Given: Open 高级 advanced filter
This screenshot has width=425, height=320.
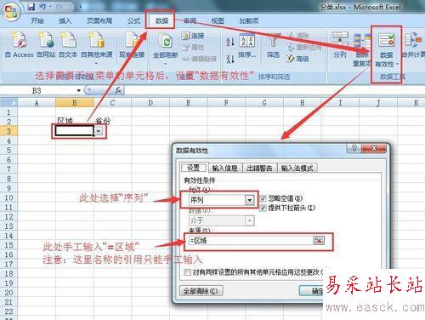Looking at the screenshot, I should click(297, 59).
